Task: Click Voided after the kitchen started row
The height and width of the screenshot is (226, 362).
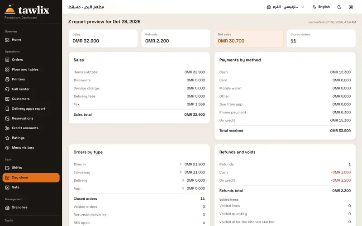Action: [x=285, y=222]
